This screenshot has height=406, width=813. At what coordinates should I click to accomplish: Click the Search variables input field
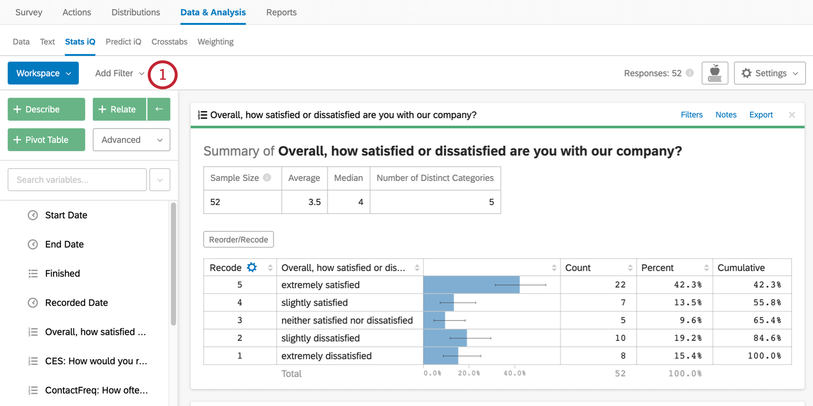click(x=77, y=180)
